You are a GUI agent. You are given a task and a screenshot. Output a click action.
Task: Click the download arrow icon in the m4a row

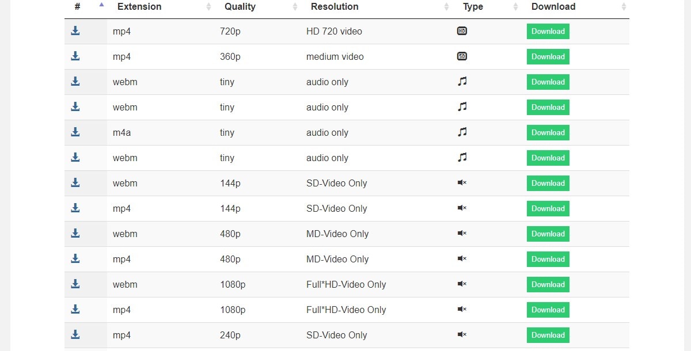click(x=75, y=132)
